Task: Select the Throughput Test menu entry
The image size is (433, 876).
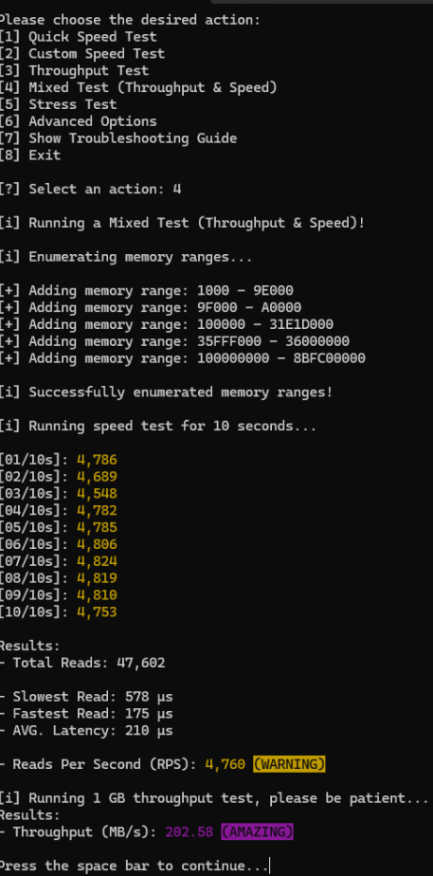Action: point(74,71)
